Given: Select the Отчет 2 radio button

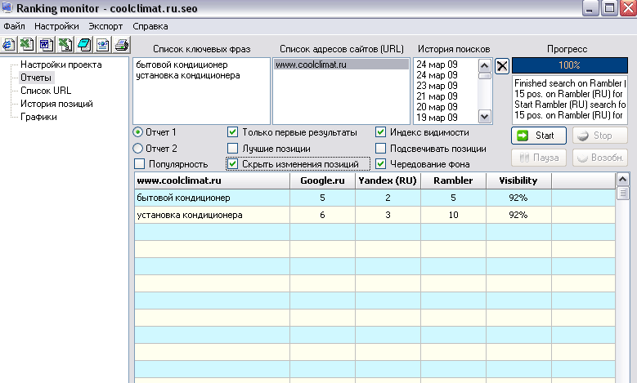Looking at the screenshot, I should pyautogui.click(x=137, y=149).
